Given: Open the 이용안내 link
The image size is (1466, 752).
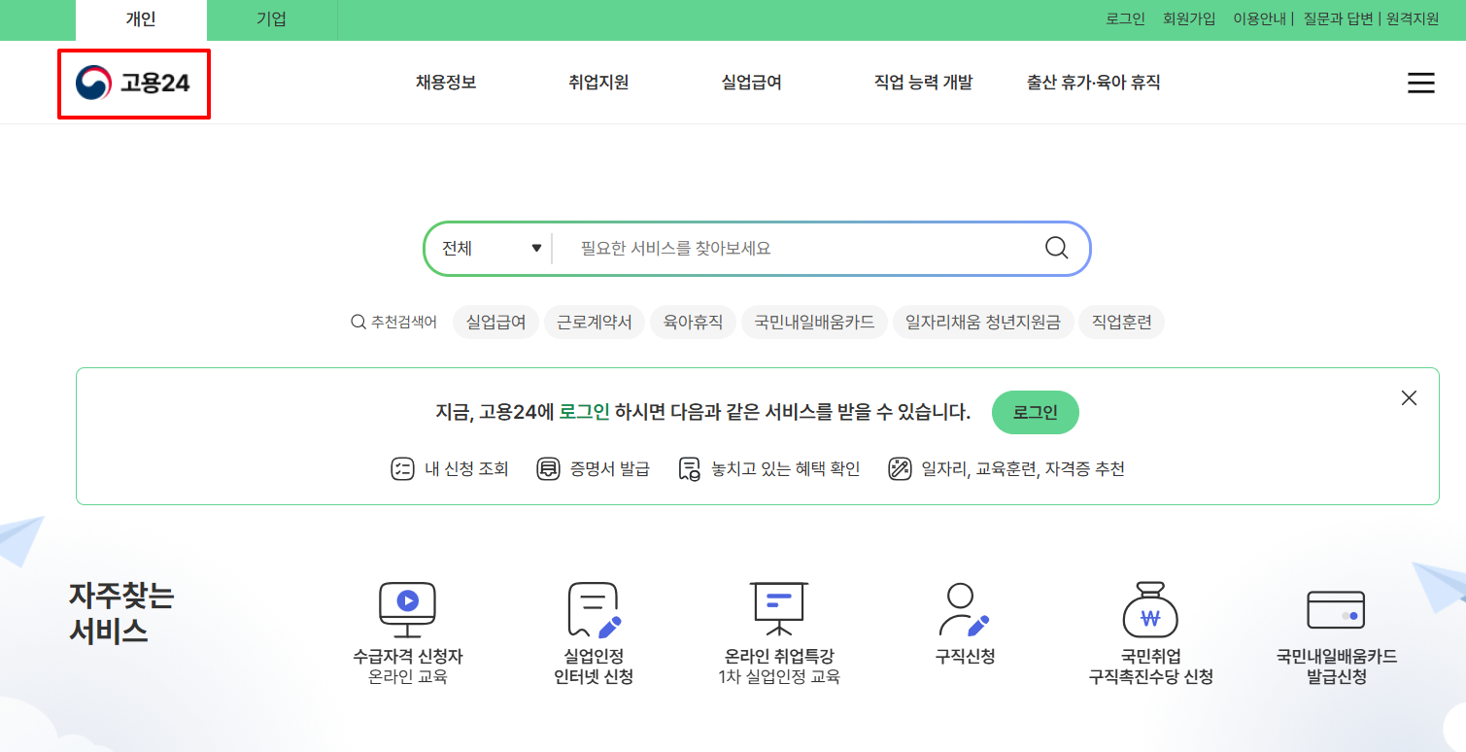Looking at the screenshot, I should pos(1259,18).
